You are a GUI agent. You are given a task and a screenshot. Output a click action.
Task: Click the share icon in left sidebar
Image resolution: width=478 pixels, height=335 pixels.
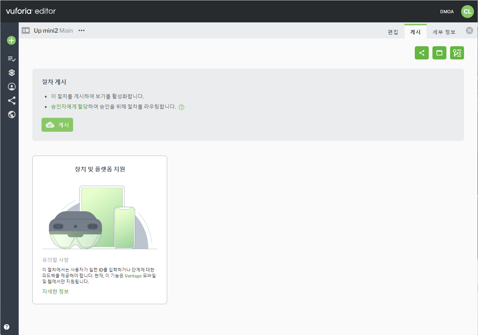pyautogui.click(x=11, y=101)
